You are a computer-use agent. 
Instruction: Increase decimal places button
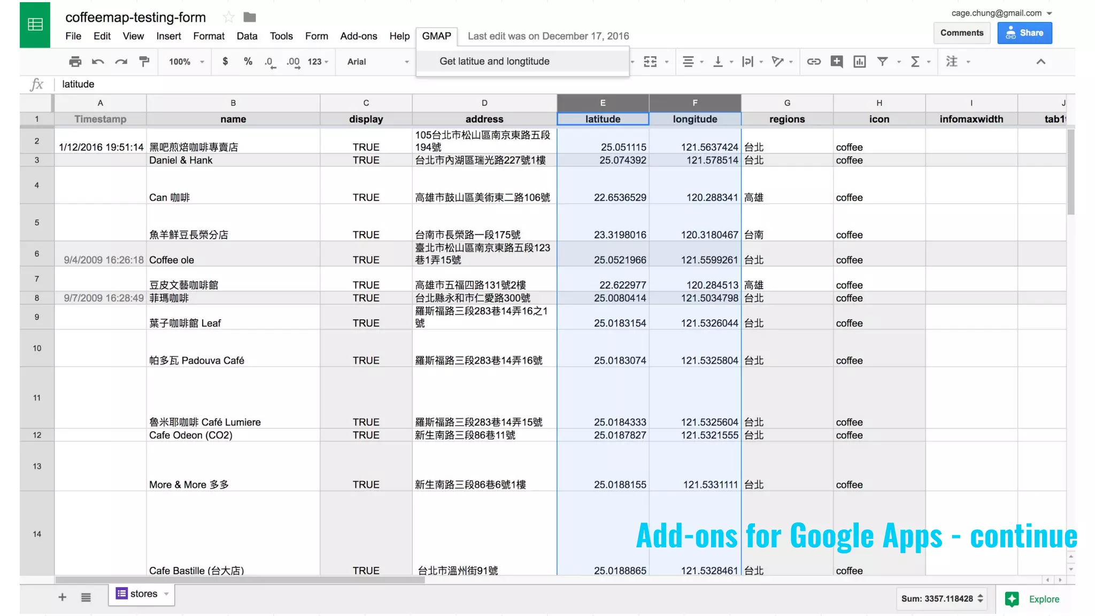[293, 62]
